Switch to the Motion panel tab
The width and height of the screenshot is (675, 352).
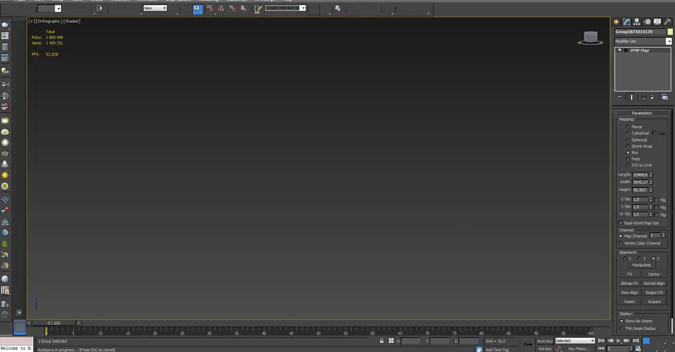pos(647,22)
